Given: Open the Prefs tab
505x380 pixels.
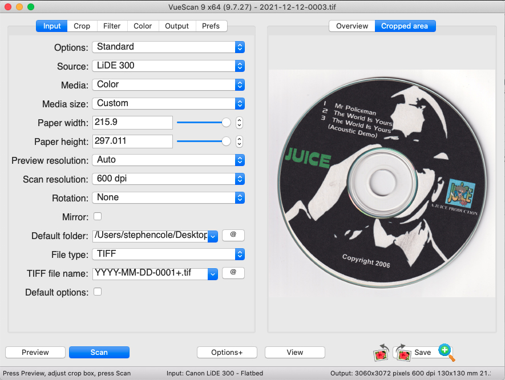Looking at the screenshot, I should (x=211, y=26).
